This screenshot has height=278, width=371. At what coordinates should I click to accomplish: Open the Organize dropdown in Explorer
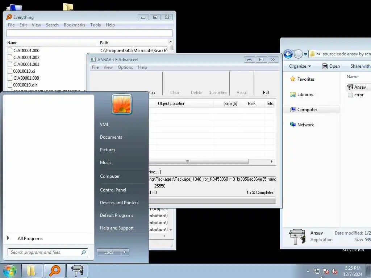(300, 67)
